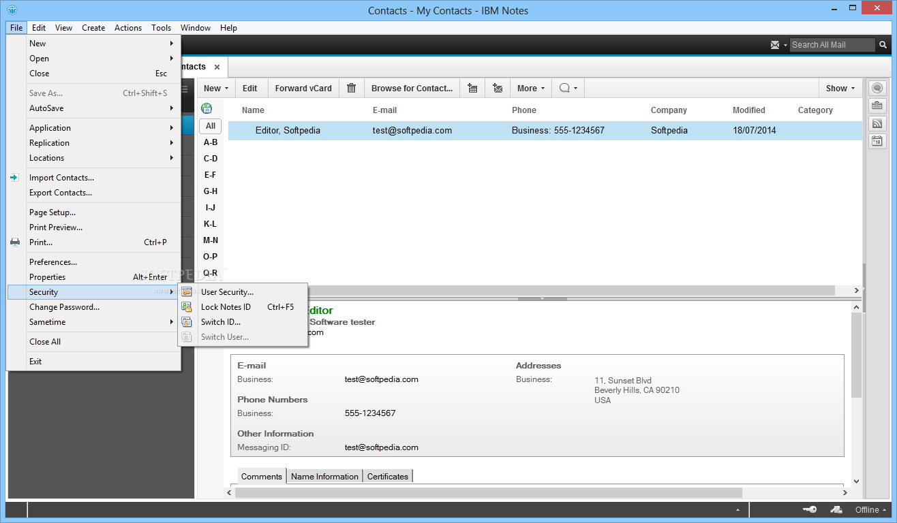Click the globe icon above the All index

pyautogui.click(x=207, y=108)
